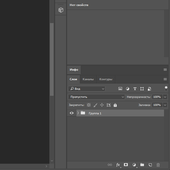
Task: Click the Заливка 100% value field
Action: 157,105
